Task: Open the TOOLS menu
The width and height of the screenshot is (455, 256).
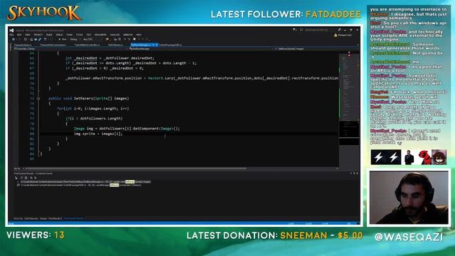Action: pyautogui.click(x=79, y=35)
